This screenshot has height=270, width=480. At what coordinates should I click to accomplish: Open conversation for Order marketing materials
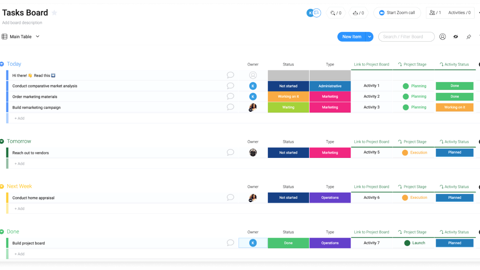pos(230,96)
